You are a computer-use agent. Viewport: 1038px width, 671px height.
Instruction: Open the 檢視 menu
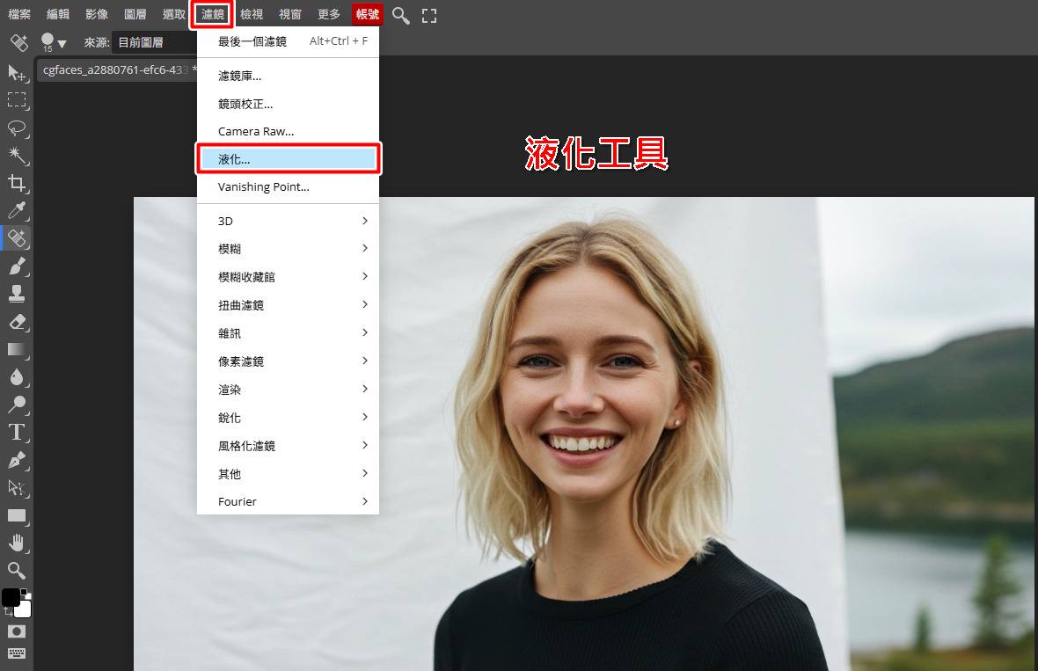[252, 14]
